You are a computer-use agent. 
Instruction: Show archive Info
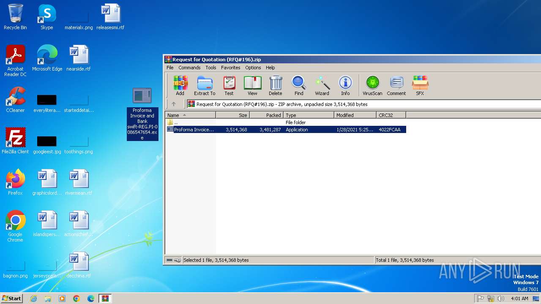[345, 86]
